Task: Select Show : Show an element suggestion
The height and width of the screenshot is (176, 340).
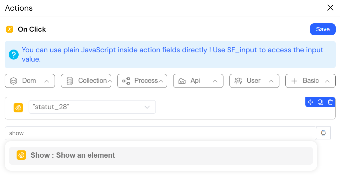Action: 161,156
